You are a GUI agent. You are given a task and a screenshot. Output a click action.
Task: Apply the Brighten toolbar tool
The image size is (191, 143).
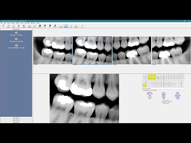coord(29,26)
